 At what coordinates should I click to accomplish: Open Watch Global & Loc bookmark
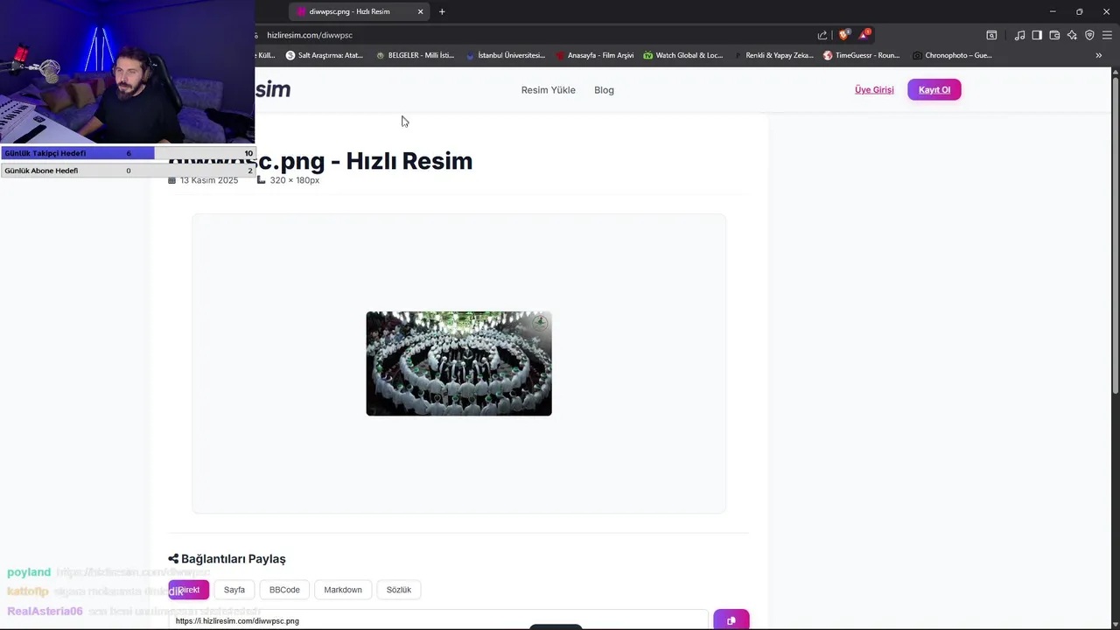683,55
